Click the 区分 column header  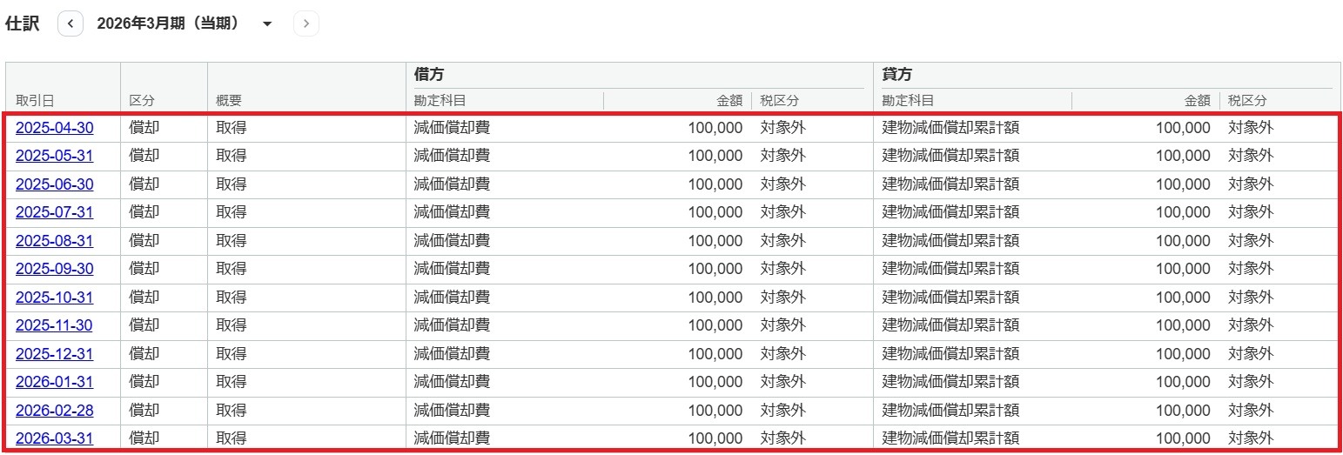pos(142,101)
